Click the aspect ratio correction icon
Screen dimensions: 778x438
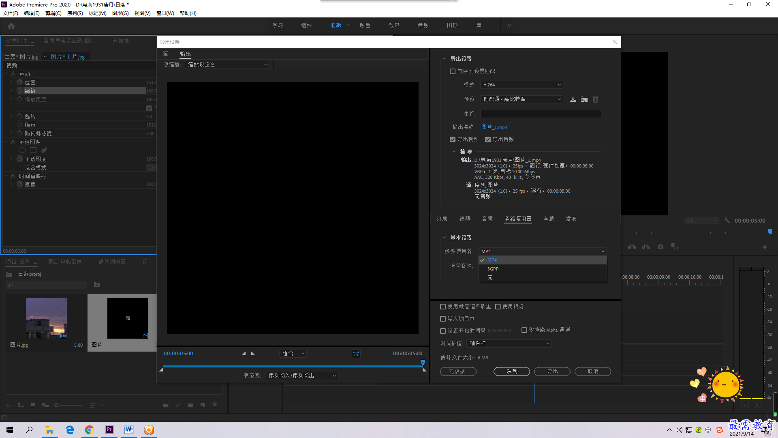(x=356, y=354)
